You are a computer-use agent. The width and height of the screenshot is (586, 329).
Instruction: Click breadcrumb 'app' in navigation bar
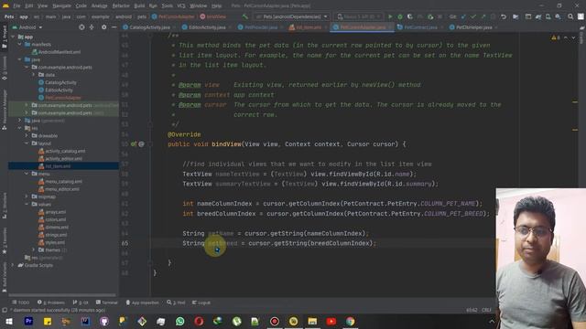[24, 16]
